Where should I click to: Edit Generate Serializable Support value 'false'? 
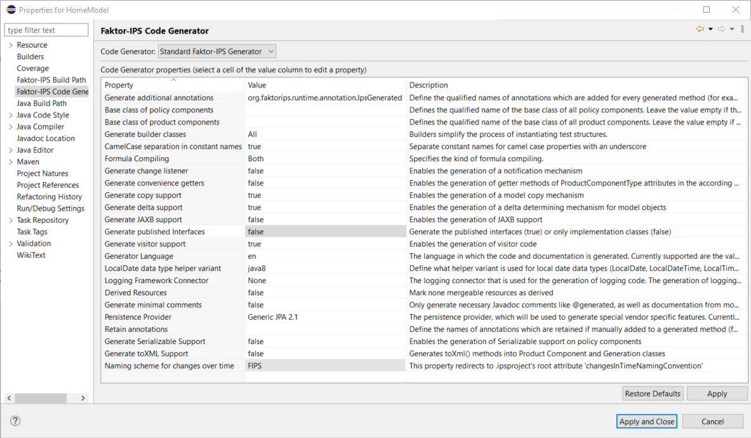(x=325, y=342)
